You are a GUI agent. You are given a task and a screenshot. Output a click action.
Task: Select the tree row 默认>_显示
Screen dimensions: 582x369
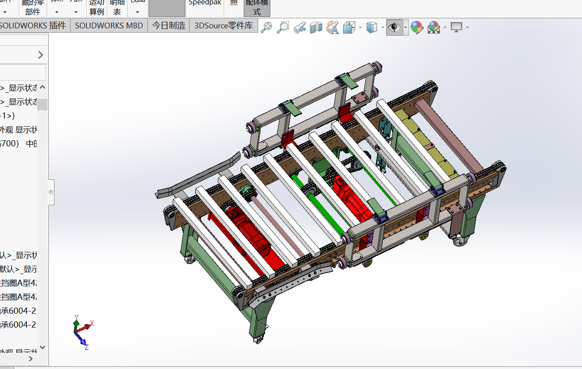tap(19, 269)
